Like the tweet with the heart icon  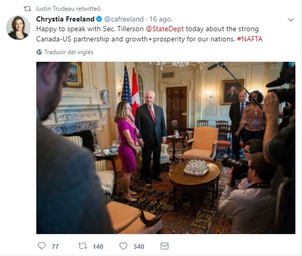(123, 246)
